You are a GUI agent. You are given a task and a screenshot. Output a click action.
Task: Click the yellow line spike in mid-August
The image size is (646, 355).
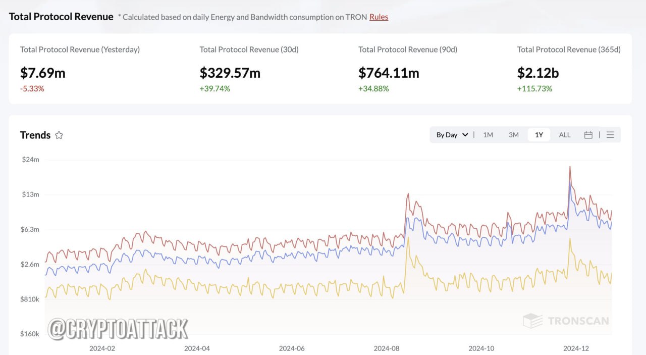(x=408, y=238)
